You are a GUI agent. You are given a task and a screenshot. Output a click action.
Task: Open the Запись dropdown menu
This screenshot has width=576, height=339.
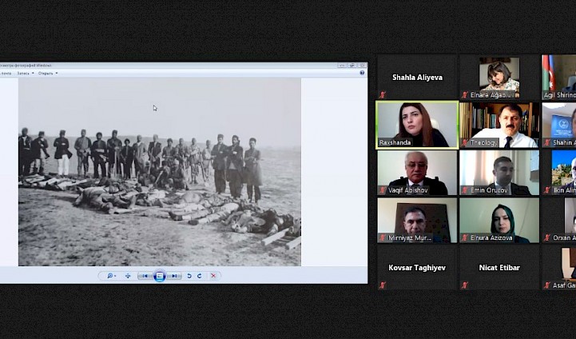[26, 74]
